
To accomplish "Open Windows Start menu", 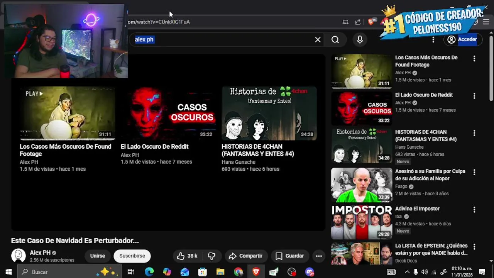I will click(x=8, y=272).
